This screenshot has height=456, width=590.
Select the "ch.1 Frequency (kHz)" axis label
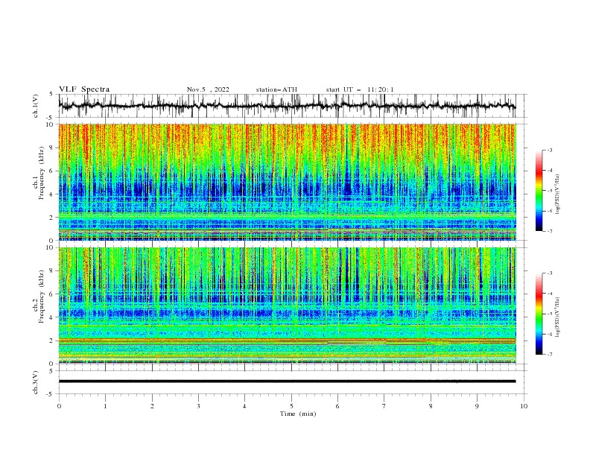click(x=39, y=172)
